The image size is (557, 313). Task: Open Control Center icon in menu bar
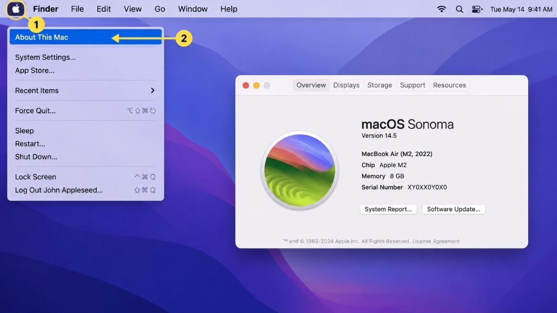[x=476, y=9]
